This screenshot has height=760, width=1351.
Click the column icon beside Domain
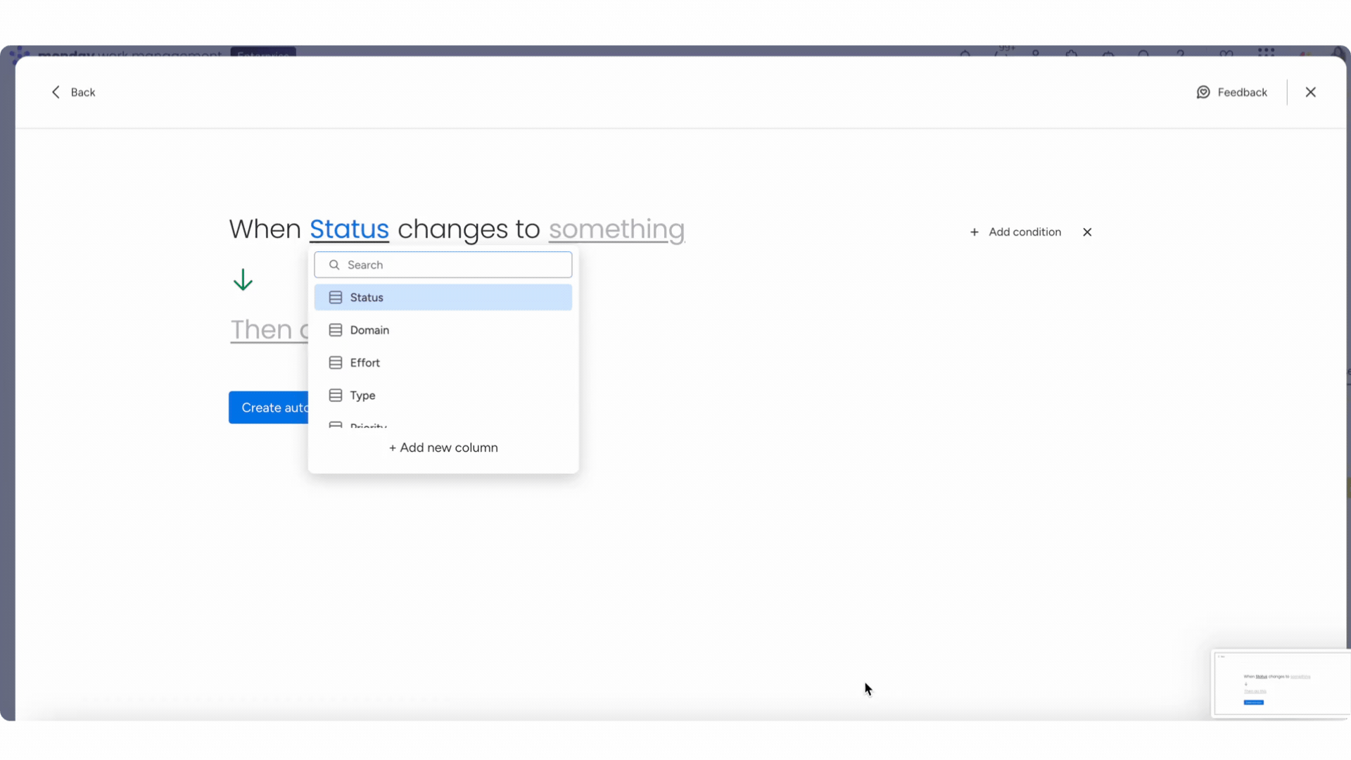click(x=336, y=330)
